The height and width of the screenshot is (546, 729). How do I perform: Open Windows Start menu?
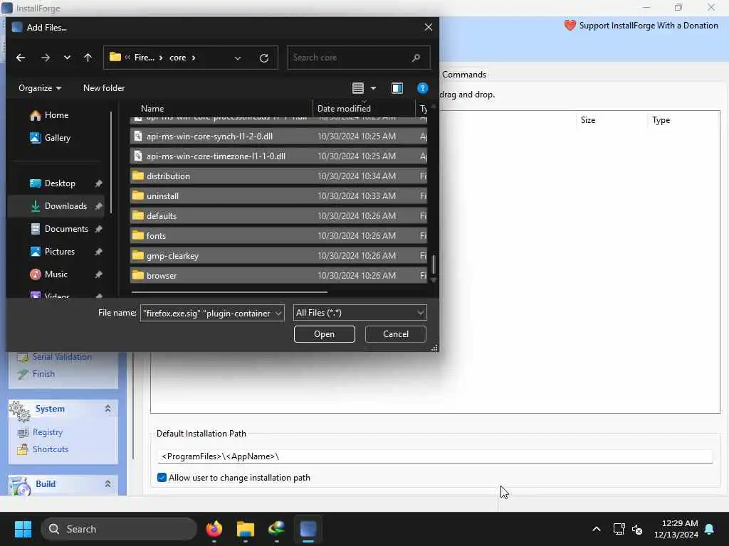point(23,529)
